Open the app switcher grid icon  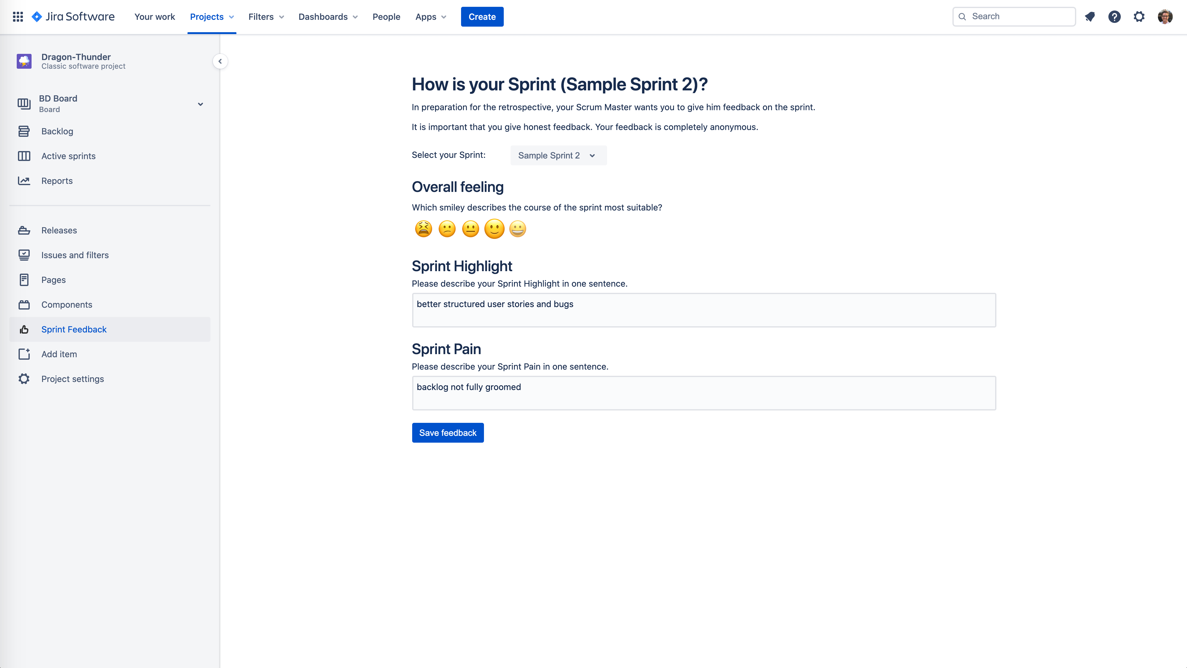pos(18,17)
